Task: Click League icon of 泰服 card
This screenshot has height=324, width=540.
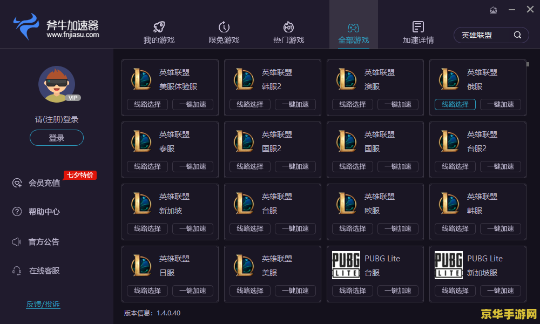Action: coord(141,141)
